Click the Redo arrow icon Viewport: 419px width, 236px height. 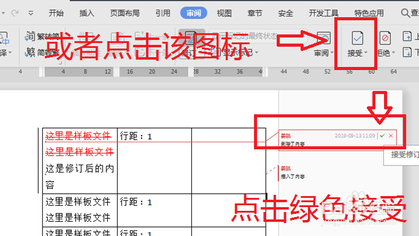pyautogui.click(x=15, y=12)
